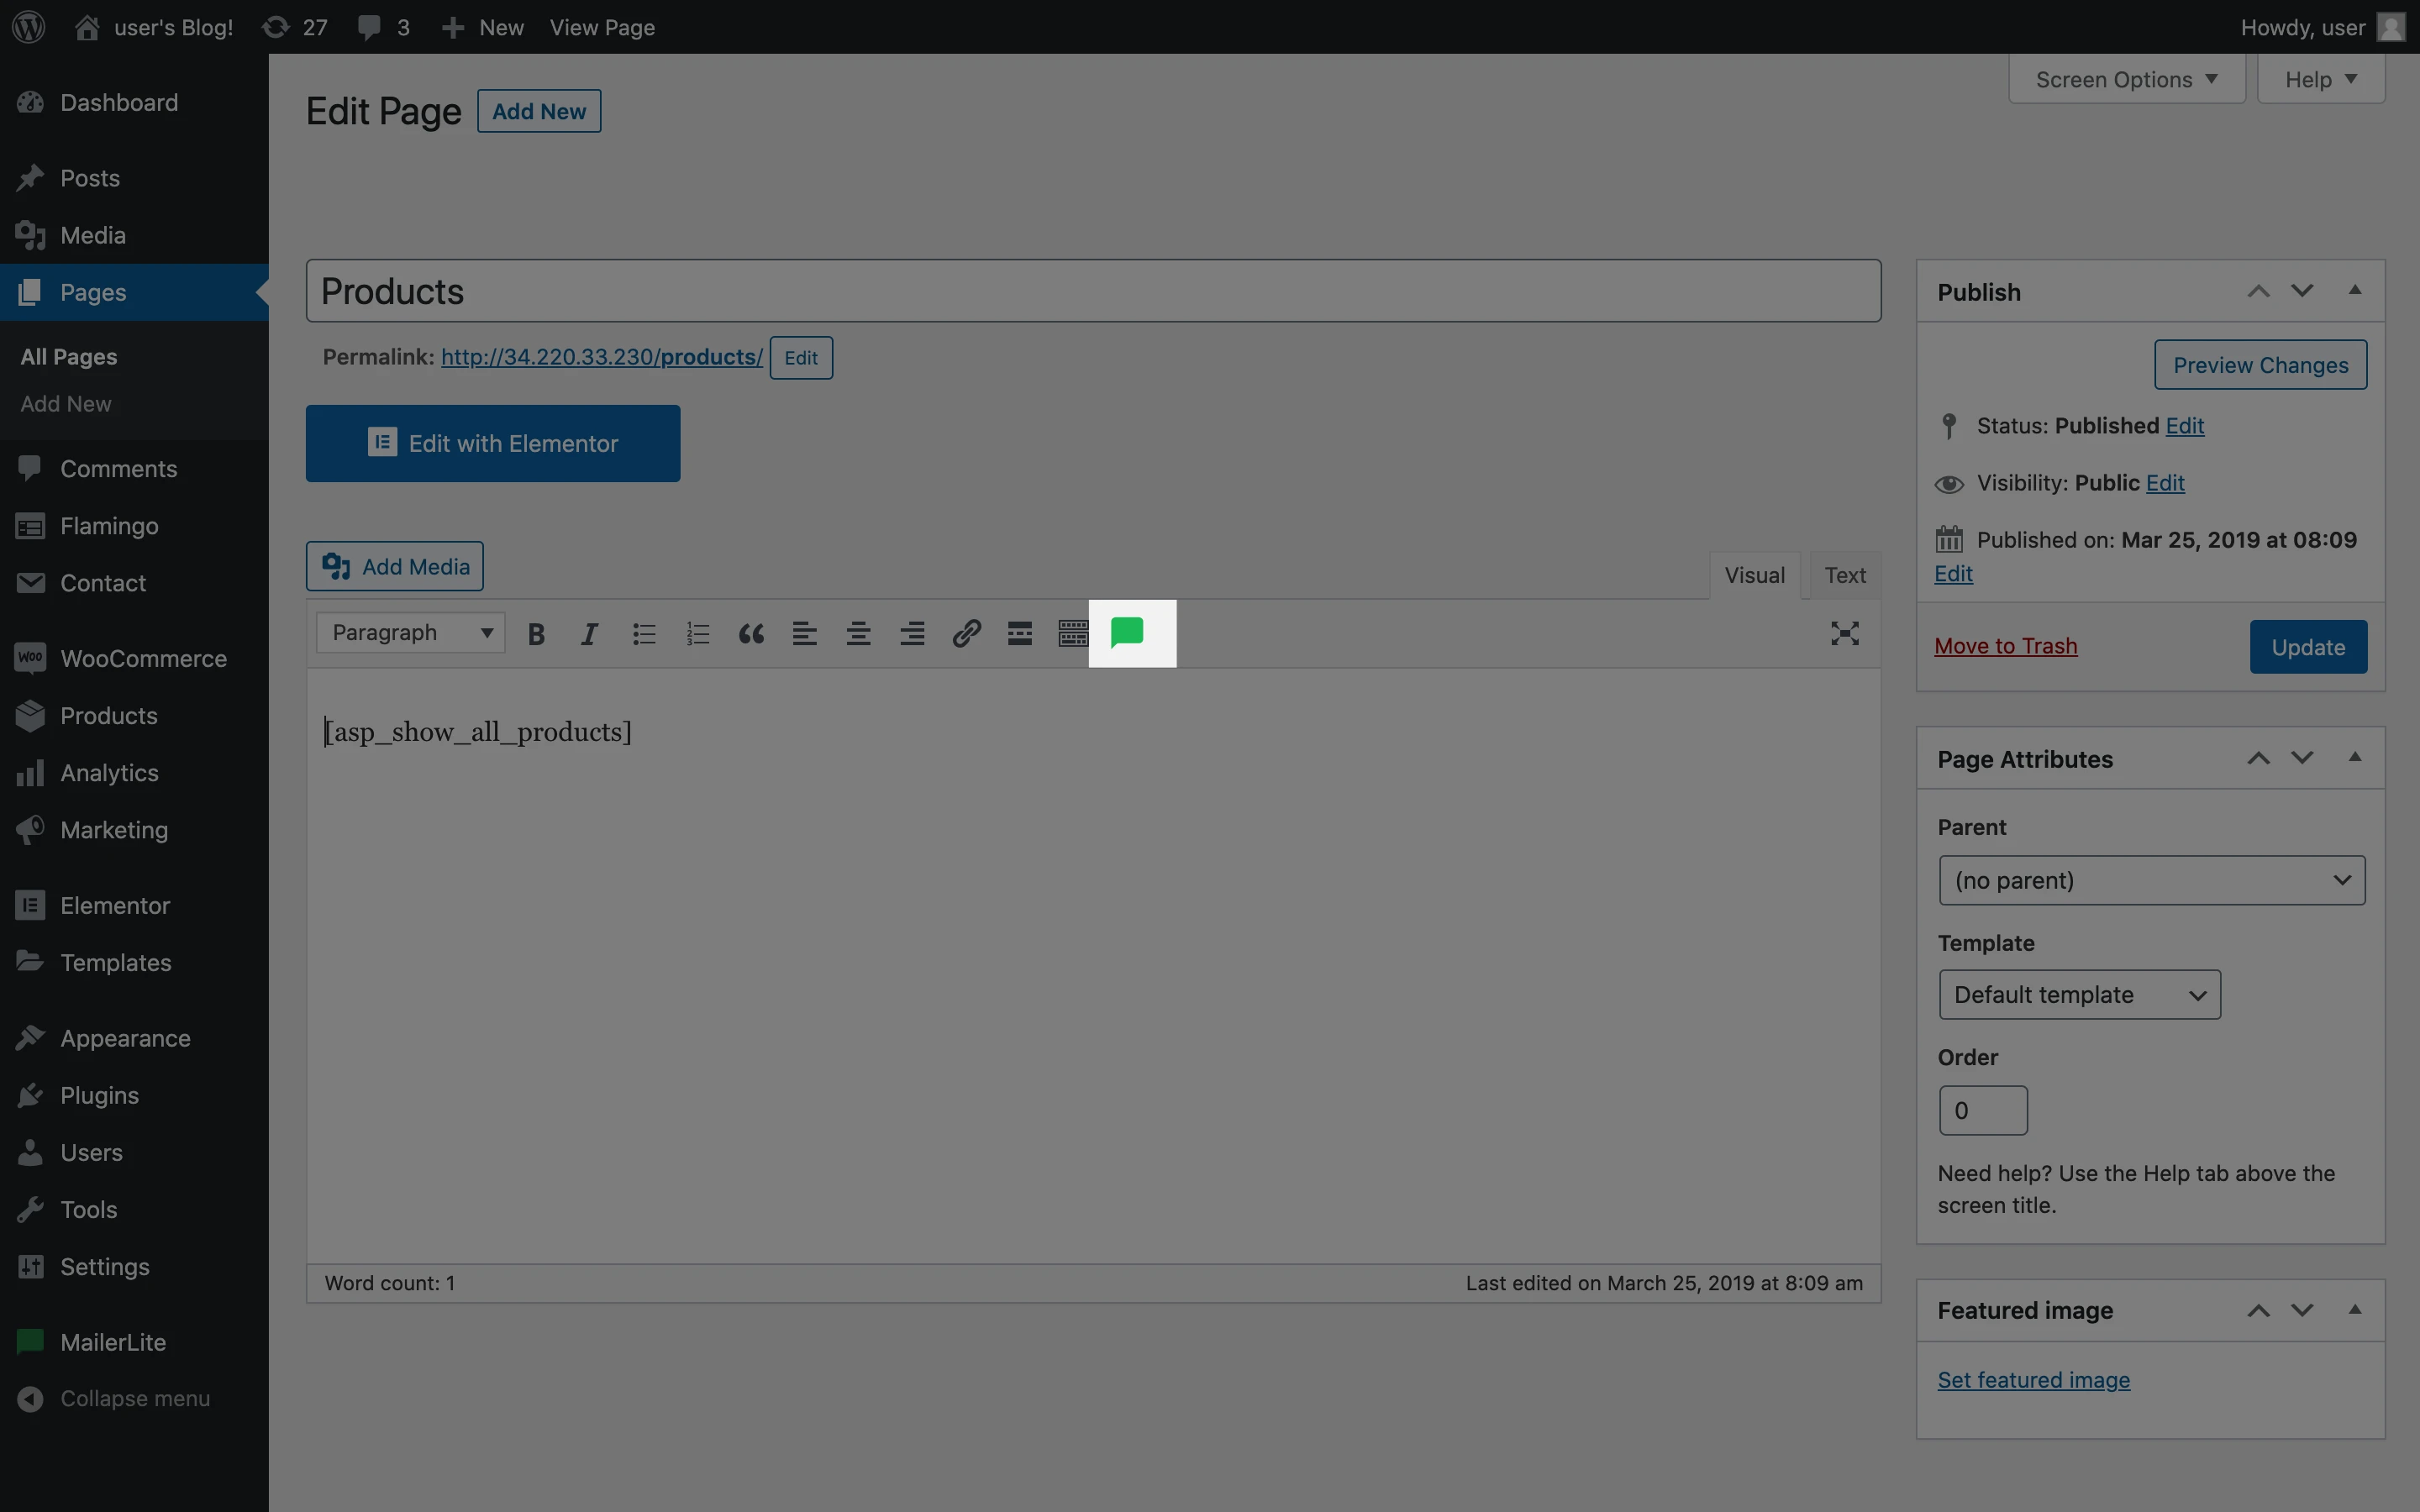Image resolution: width=2420 pixels, height=1512 pixels.
Task: Toggle the Featured image panel collapse arrow
Action: (2354, 1309)
